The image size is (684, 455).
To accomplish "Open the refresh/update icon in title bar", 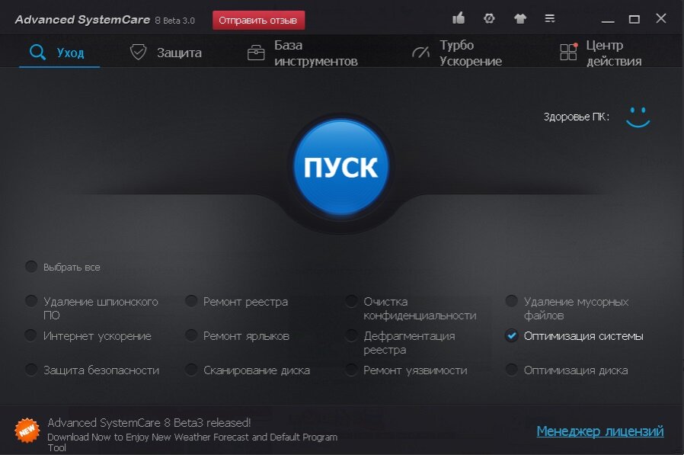I will [489, 18].
